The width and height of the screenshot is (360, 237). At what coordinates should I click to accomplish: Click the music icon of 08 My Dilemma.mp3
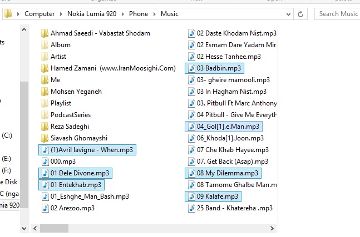pyautogui.click(x=191, y=173)
